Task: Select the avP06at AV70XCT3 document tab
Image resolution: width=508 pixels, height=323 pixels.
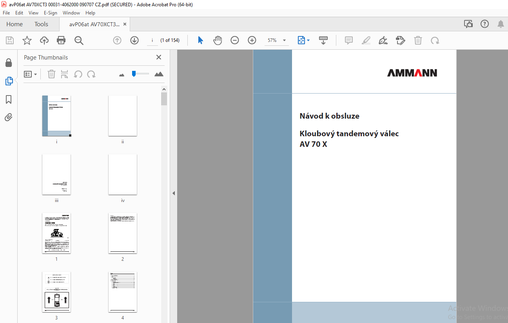Action: tap(94, 24)
